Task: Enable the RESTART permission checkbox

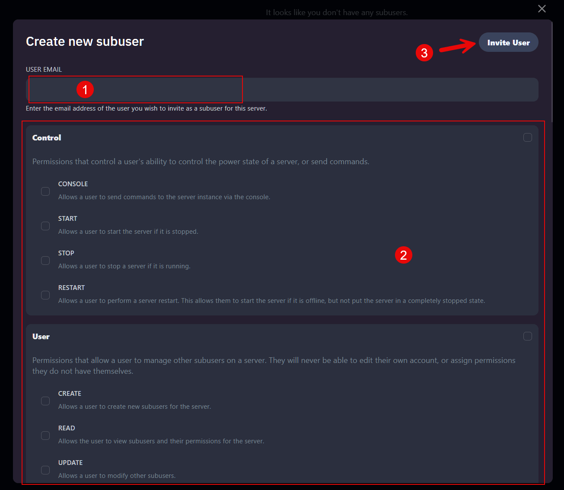Action: pos(45,295)
